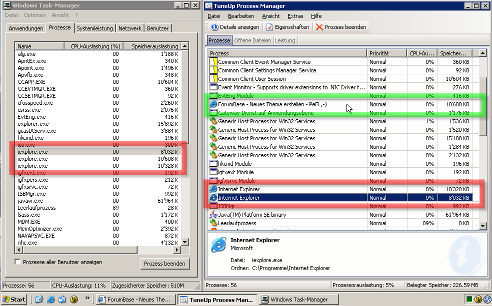Switch to Benutzer tab
The height and width of the screenshot is (306, 492).
[157, 28]
